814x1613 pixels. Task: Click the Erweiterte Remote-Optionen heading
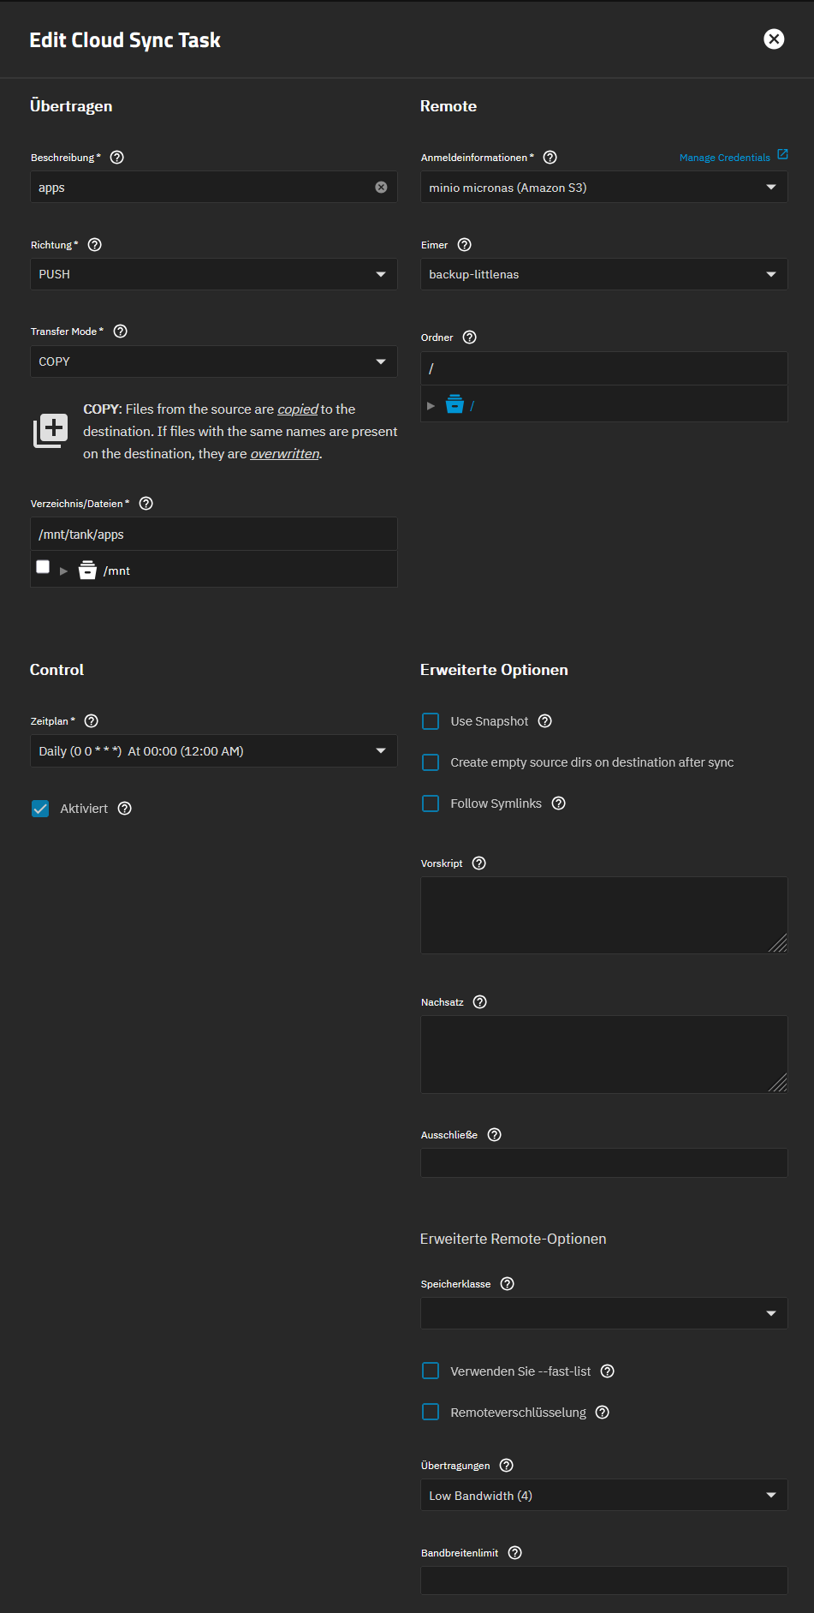(513, 1239)
